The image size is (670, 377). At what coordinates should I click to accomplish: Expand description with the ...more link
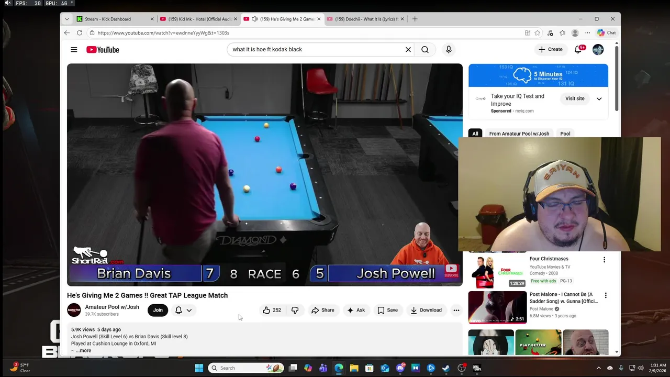tap(83, 351)
